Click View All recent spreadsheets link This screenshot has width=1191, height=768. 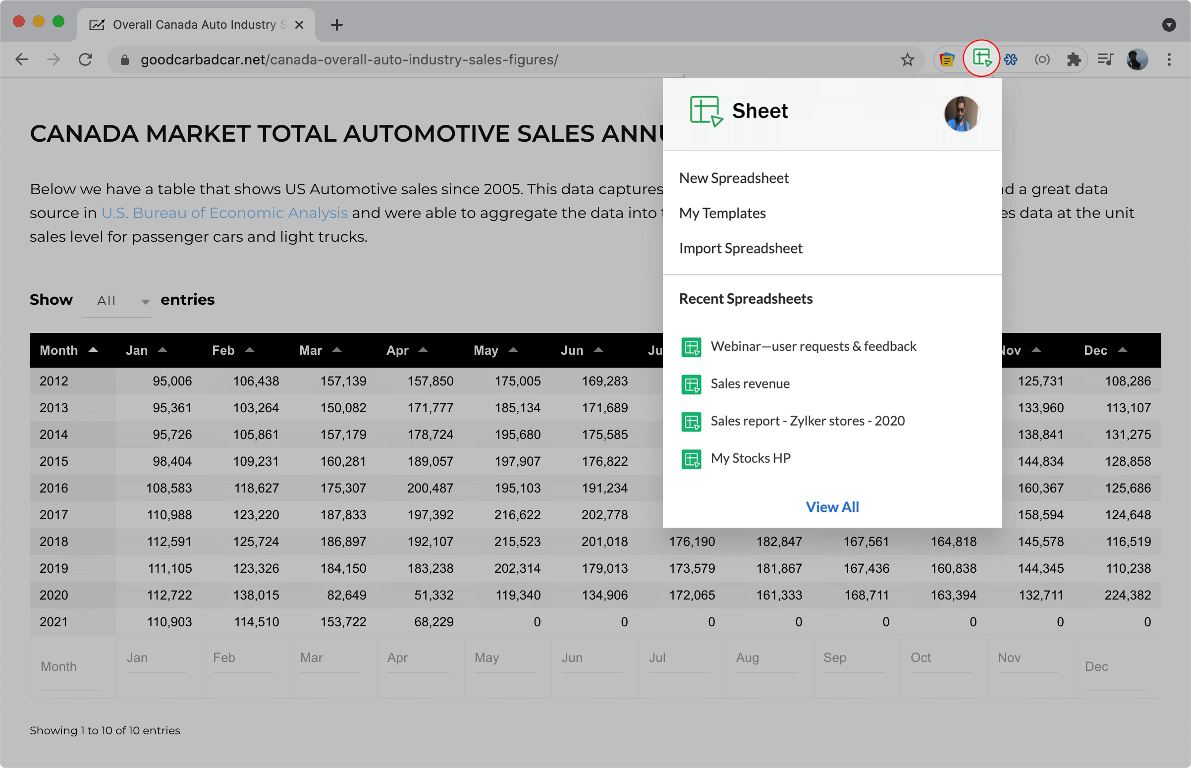[x=831, y=507]
